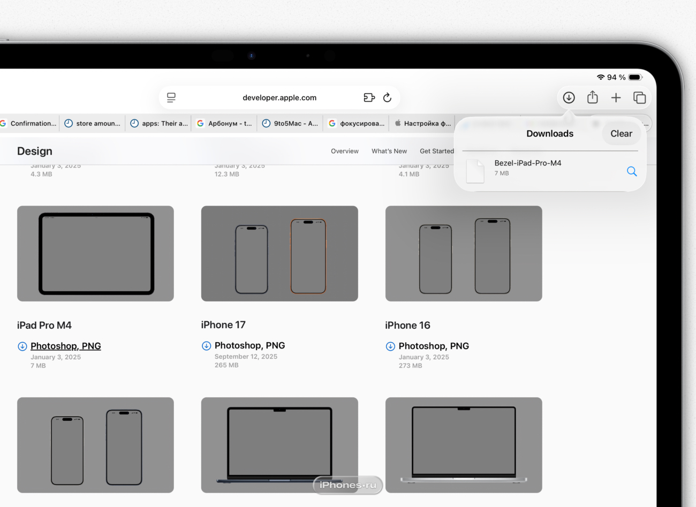696x507 pixels.
Task: Reveal Bezel-iPad-Pro-M4 with magnifier icon
Action: pyautogui.click(x=632, y=171)
